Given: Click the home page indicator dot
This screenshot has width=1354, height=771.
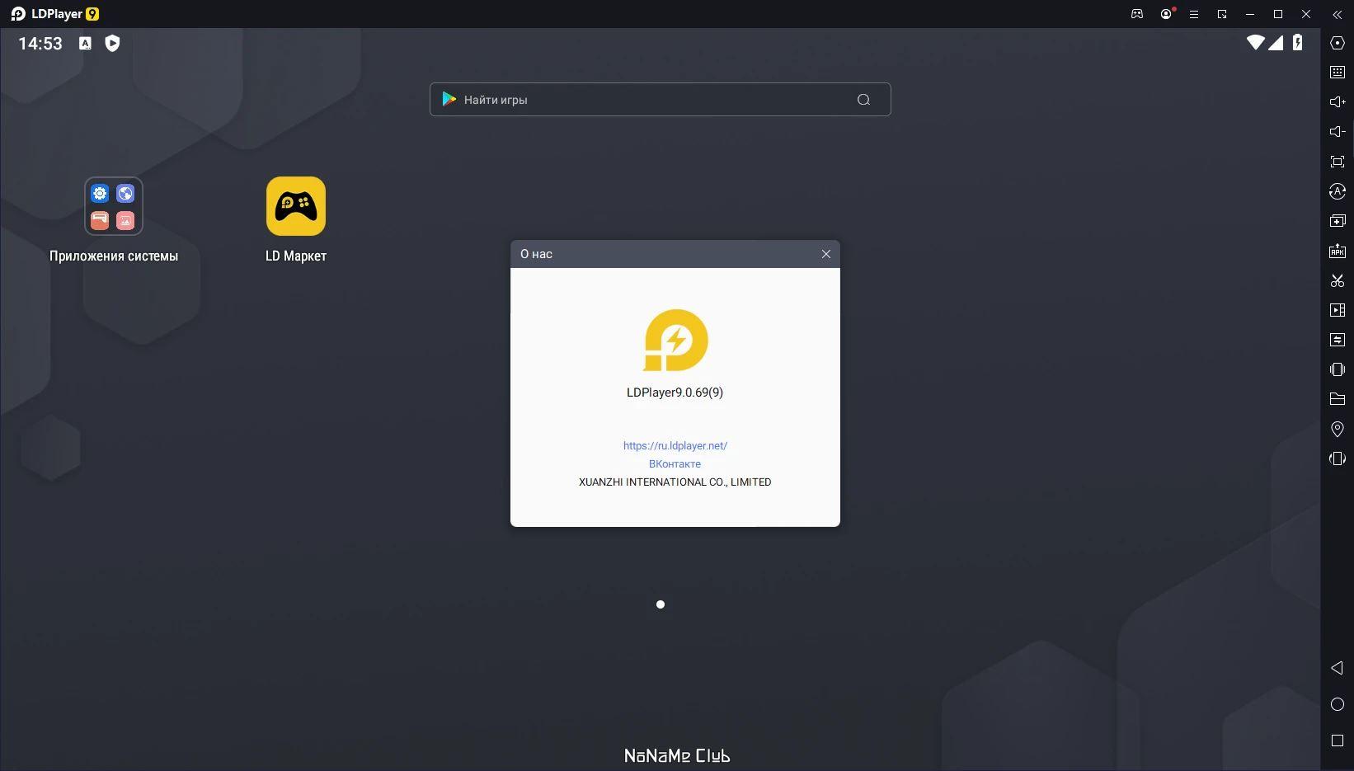Looking at the screenshot, I should point(660,604).
